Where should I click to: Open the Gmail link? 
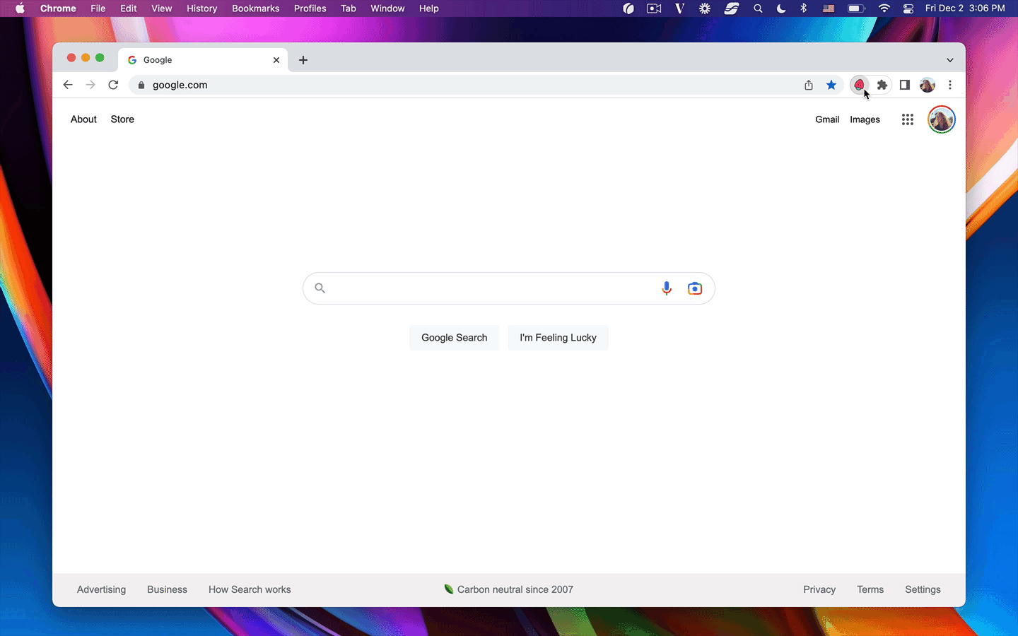point(827,119)
